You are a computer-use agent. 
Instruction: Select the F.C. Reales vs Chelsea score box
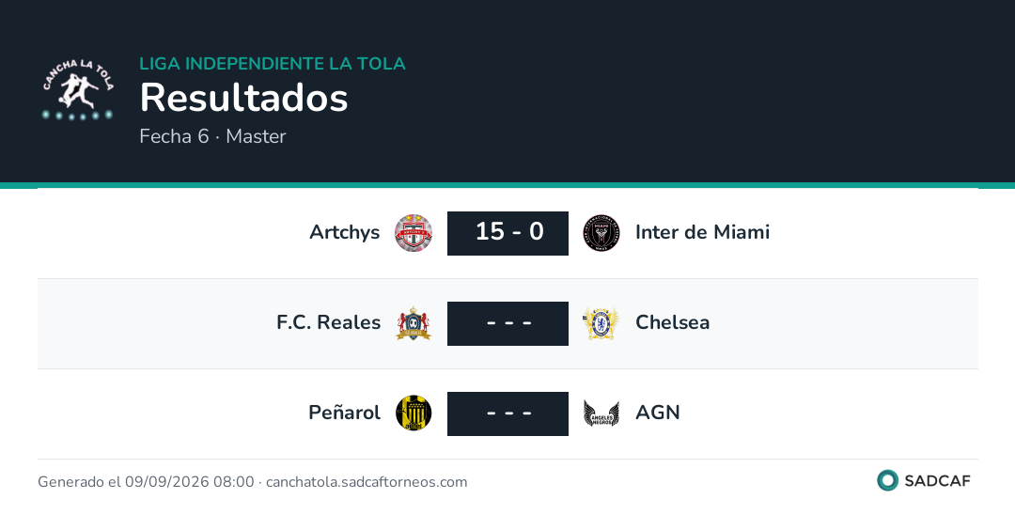(x=508, y=323)
